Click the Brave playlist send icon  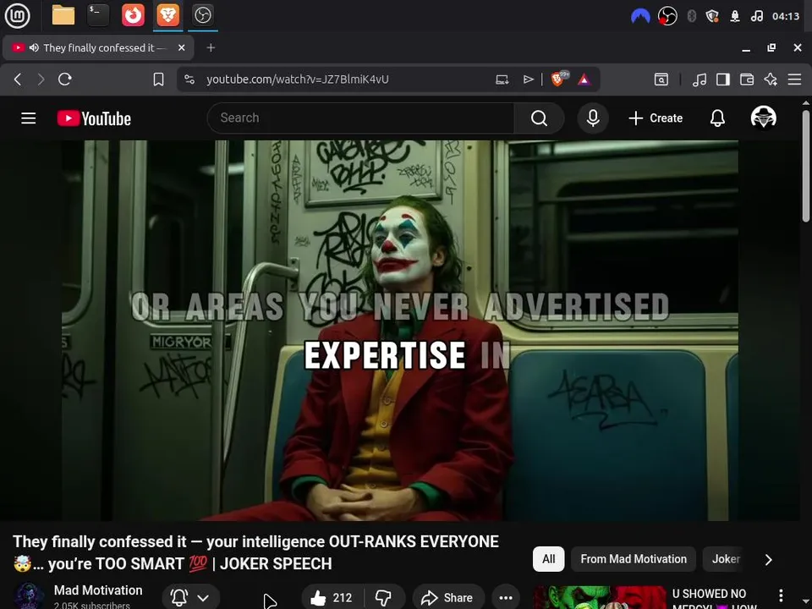(x=528, y=80)
